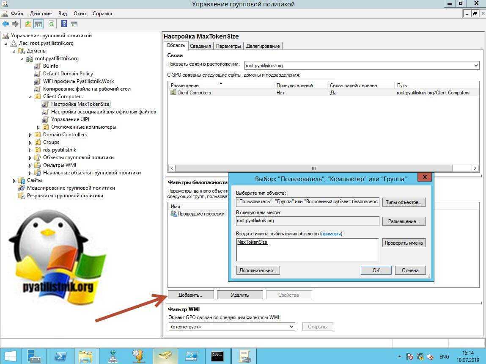Select Default Domain Policy in the tree
486x364 pixels.
(x=68, y=74)
